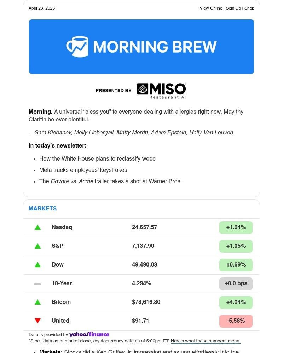
Task: Click the Bitcoin price value $78,616.80
Action: tap(146, 302)
